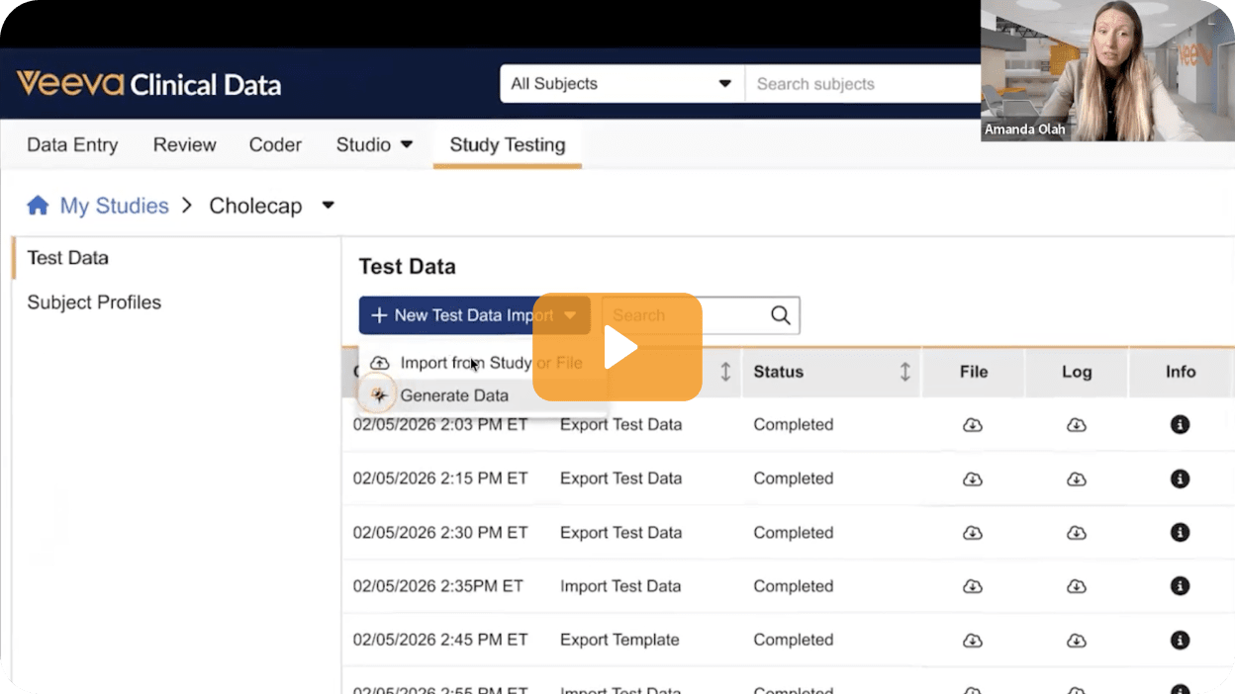1235x694 pixels.
Task: Download log for 2:30 PM row
Action: tap(1076, 532)
